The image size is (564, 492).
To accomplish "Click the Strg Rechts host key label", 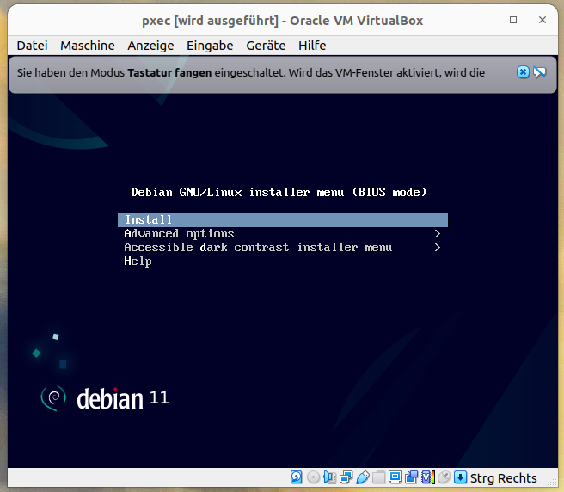I will tap(503, 478).
